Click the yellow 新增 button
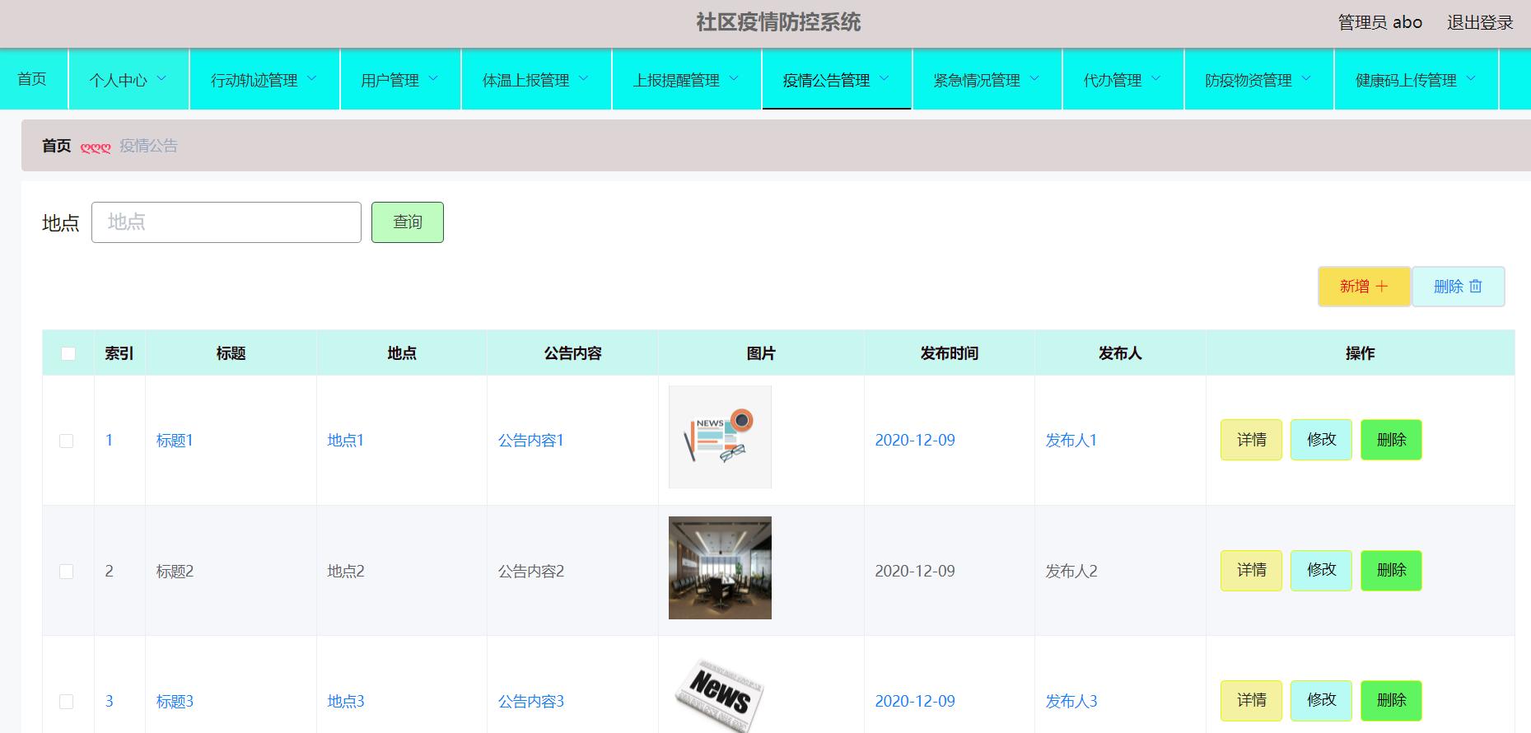 click(1364, 287)
